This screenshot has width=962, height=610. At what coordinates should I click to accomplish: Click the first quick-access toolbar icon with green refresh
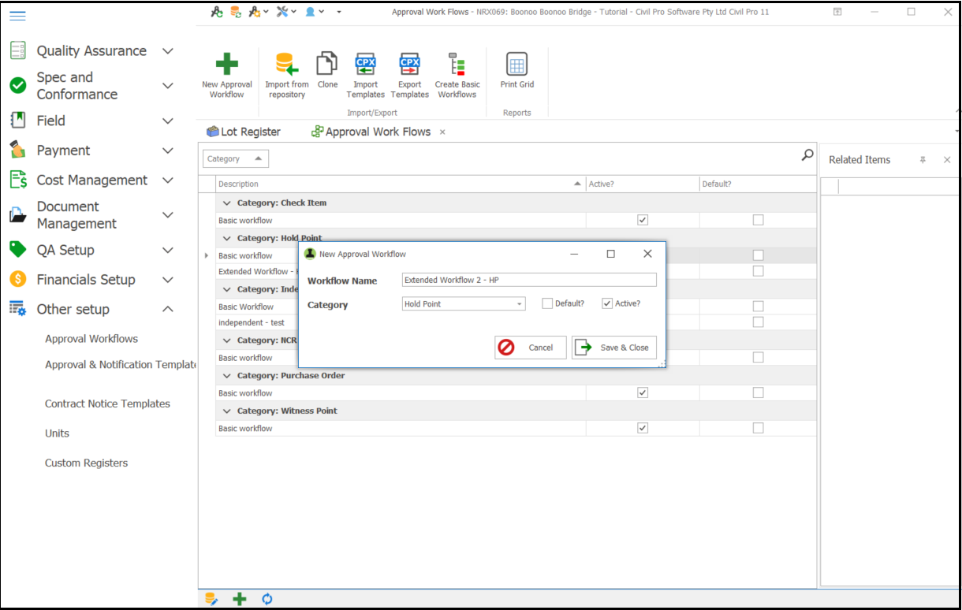(217, 12)
